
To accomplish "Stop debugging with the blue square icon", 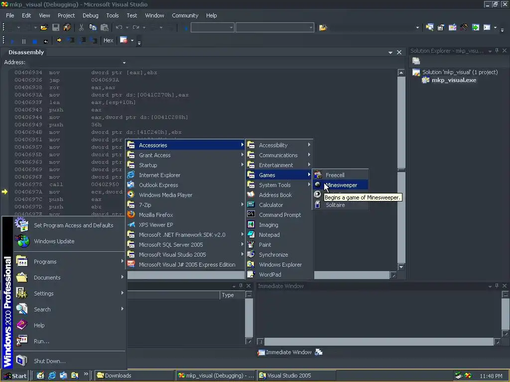I will pos(35,41).
